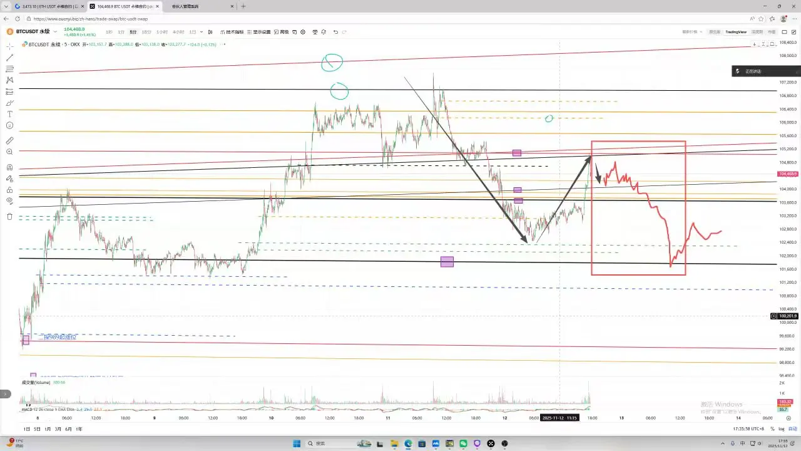Open the emoji and sticker tool
The width and height of the screenshot is (801, 451).
[9, 125]
